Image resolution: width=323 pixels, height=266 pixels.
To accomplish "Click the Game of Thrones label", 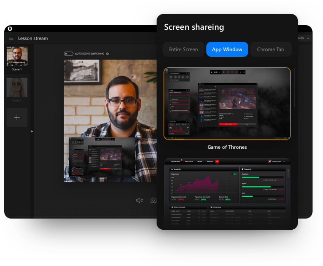I will pos(227,147).
